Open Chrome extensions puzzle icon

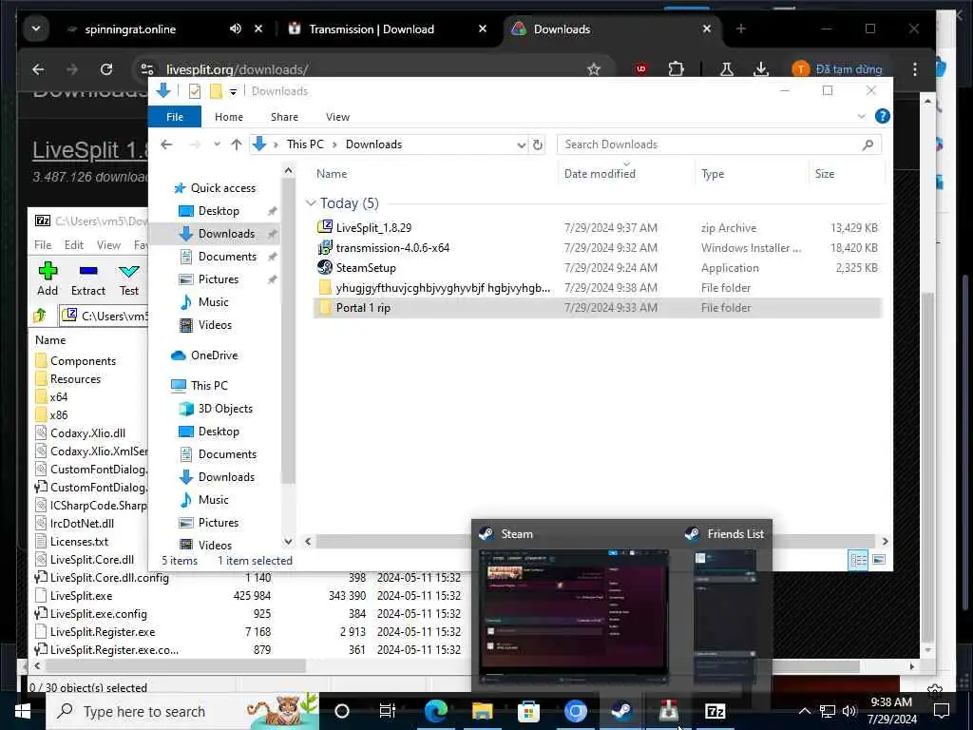677,68
